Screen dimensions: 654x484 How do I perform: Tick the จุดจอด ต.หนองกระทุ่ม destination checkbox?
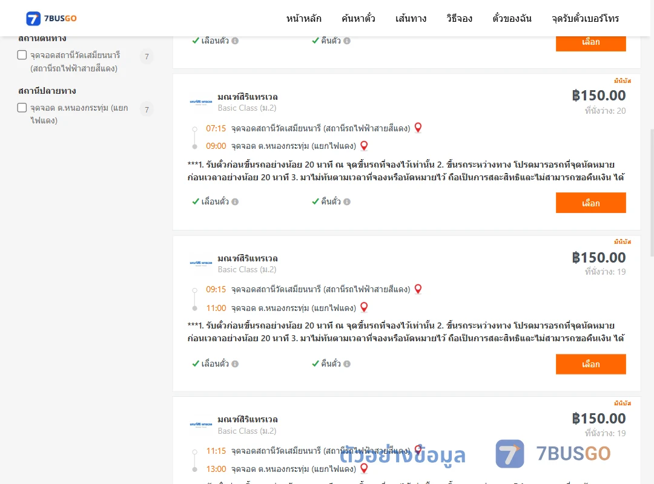click(x=22, y=108)
